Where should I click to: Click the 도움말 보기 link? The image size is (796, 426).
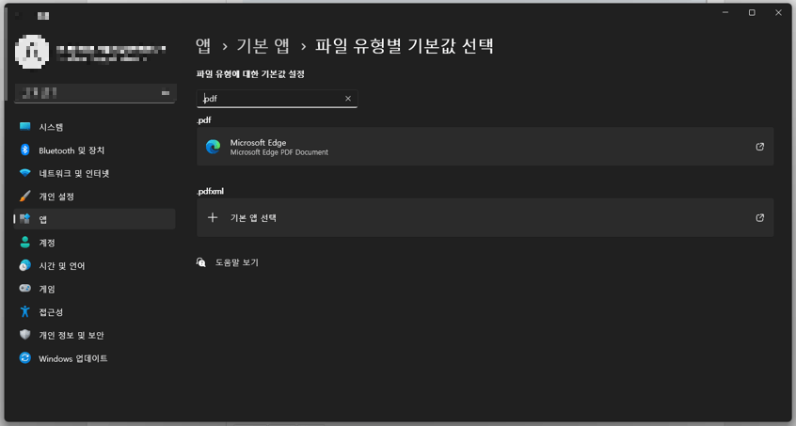[237, 262]
